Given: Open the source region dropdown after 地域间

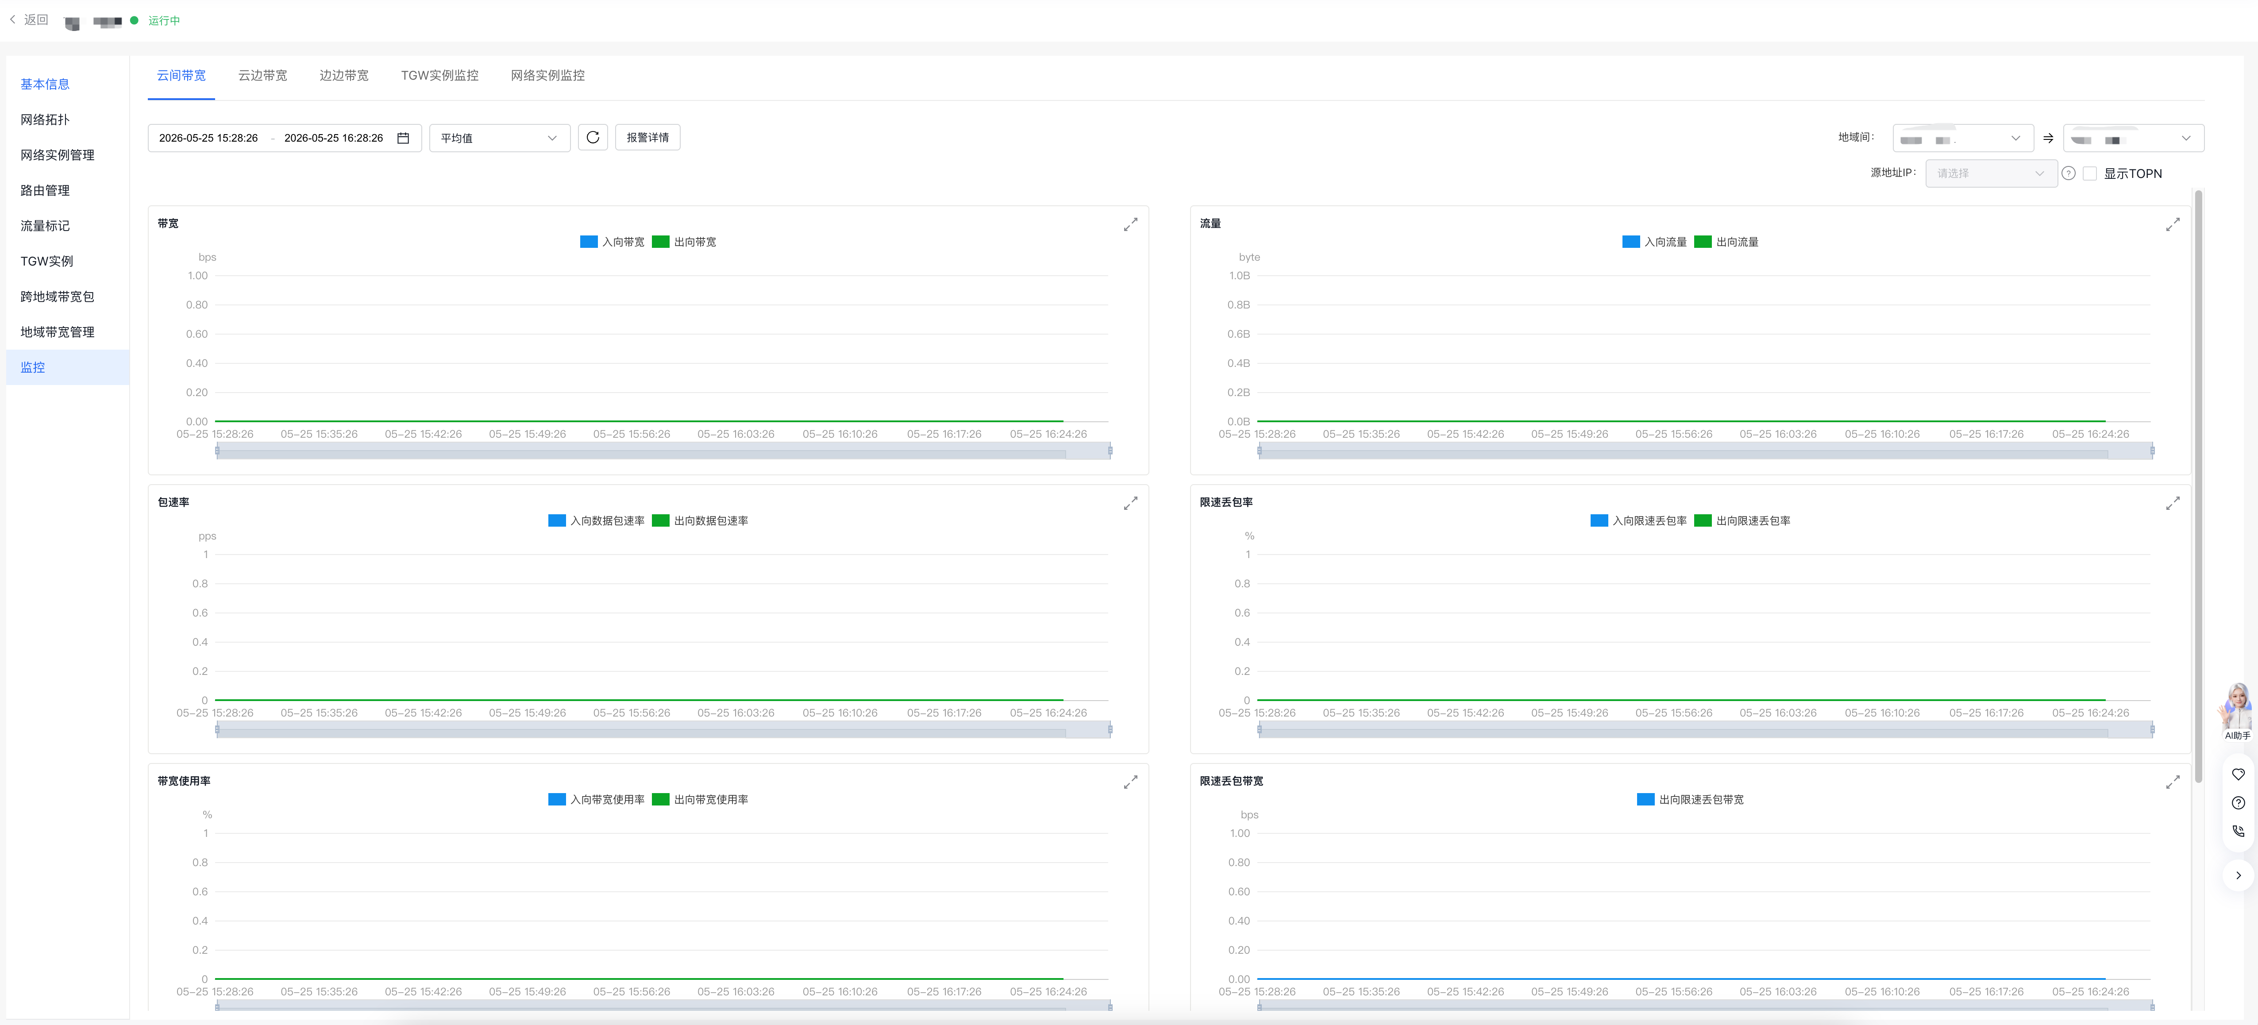Looking at the screenshot, I should point(1963,138).
